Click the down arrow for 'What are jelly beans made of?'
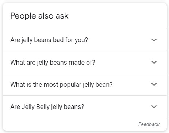Viewport: 169px width, 133px height. tap(154, 62)
